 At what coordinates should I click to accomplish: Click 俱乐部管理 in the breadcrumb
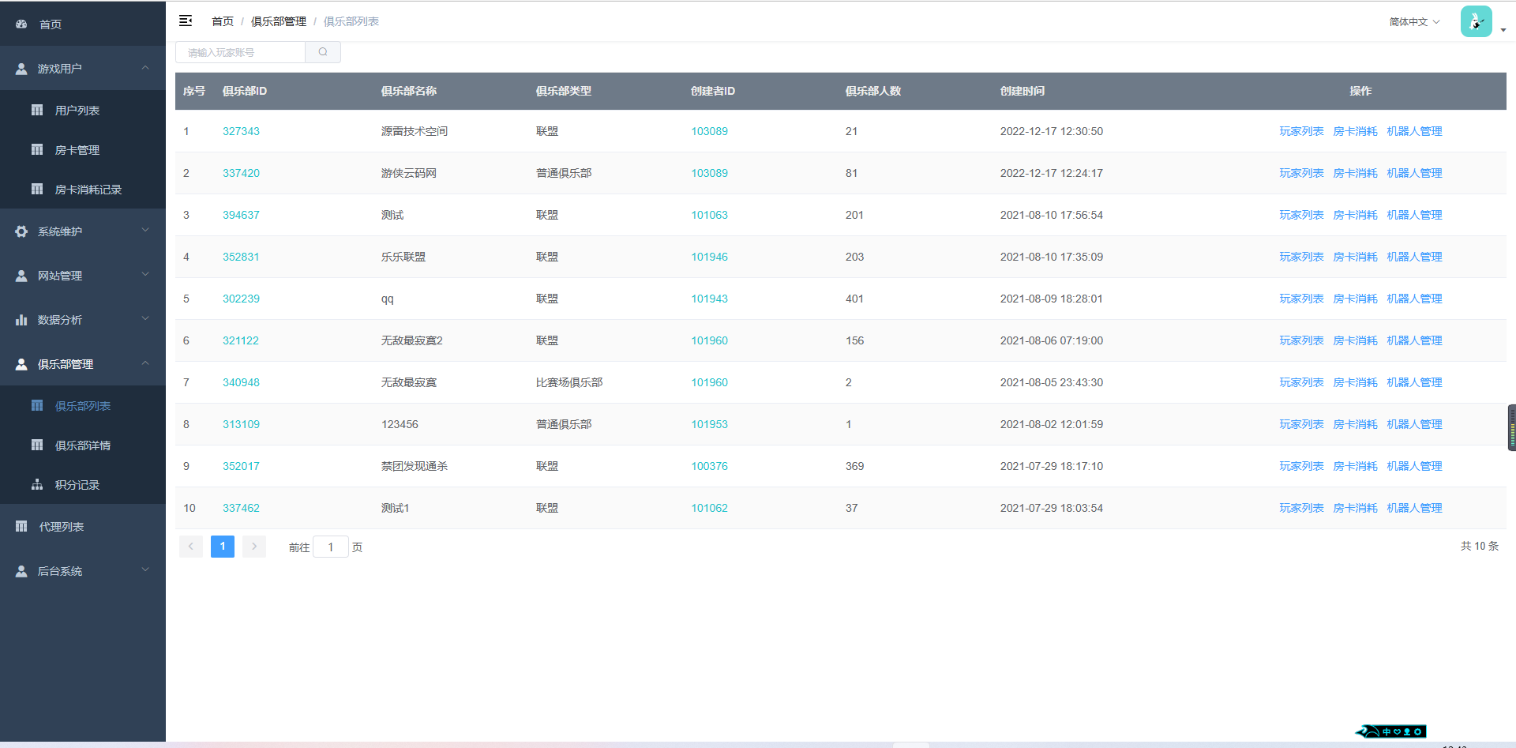(x=279, y=21)
